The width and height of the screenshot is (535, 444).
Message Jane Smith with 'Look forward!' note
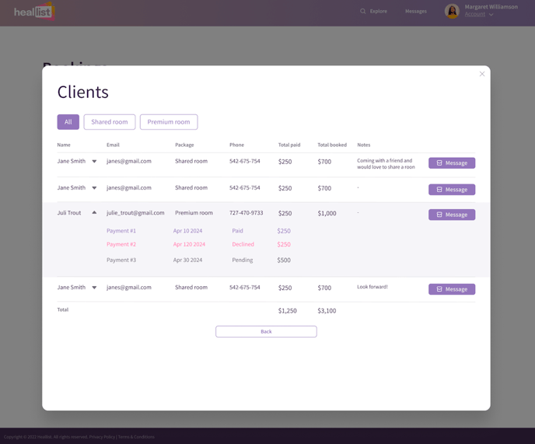pyautogui.click(x=452, y=289)
